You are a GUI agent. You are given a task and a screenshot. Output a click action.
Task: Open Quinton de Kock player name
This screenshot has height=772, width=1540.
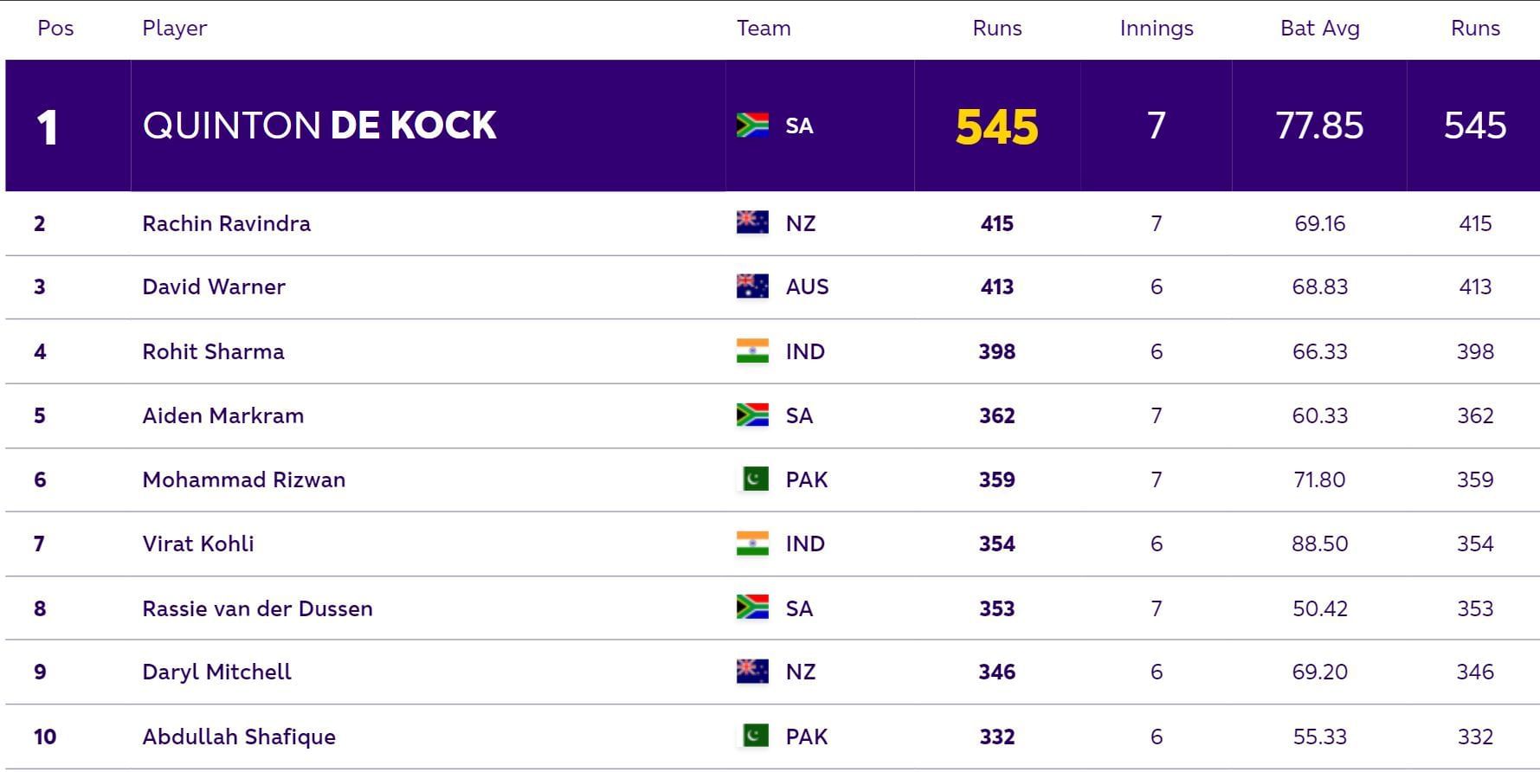click(319, 125)
